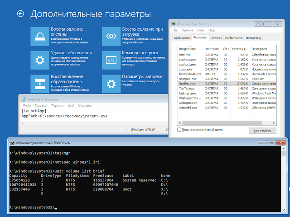Sort processes by Image Name column
The height and width of the screenshot is (217, 290).
pos(190,49)
